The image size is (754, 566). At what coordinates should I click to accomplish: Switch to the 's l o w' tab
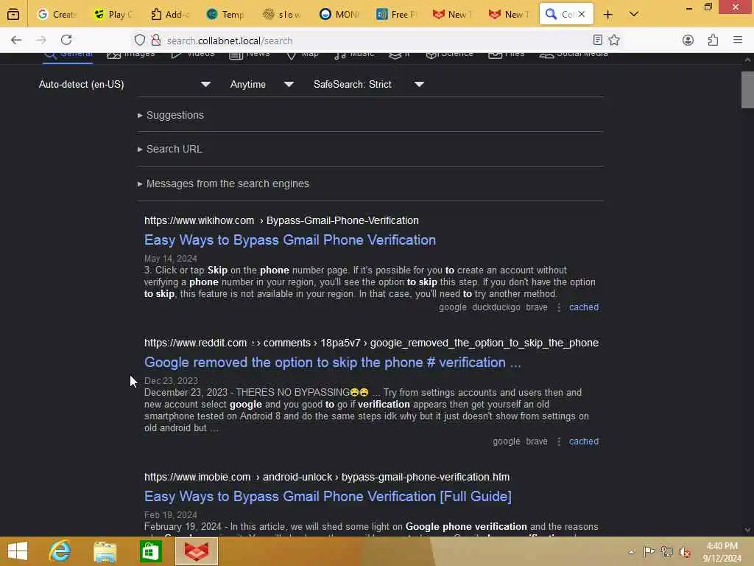282,15
